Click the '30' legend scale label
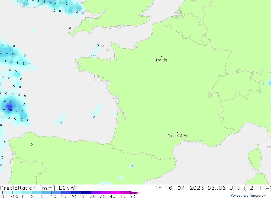The image size is (271, 198). [93, 196]
